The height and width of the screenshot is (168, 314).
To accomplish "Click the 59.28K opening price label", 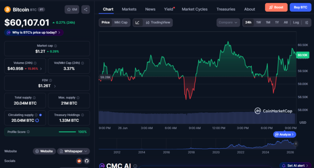I will tap(105, 77).
